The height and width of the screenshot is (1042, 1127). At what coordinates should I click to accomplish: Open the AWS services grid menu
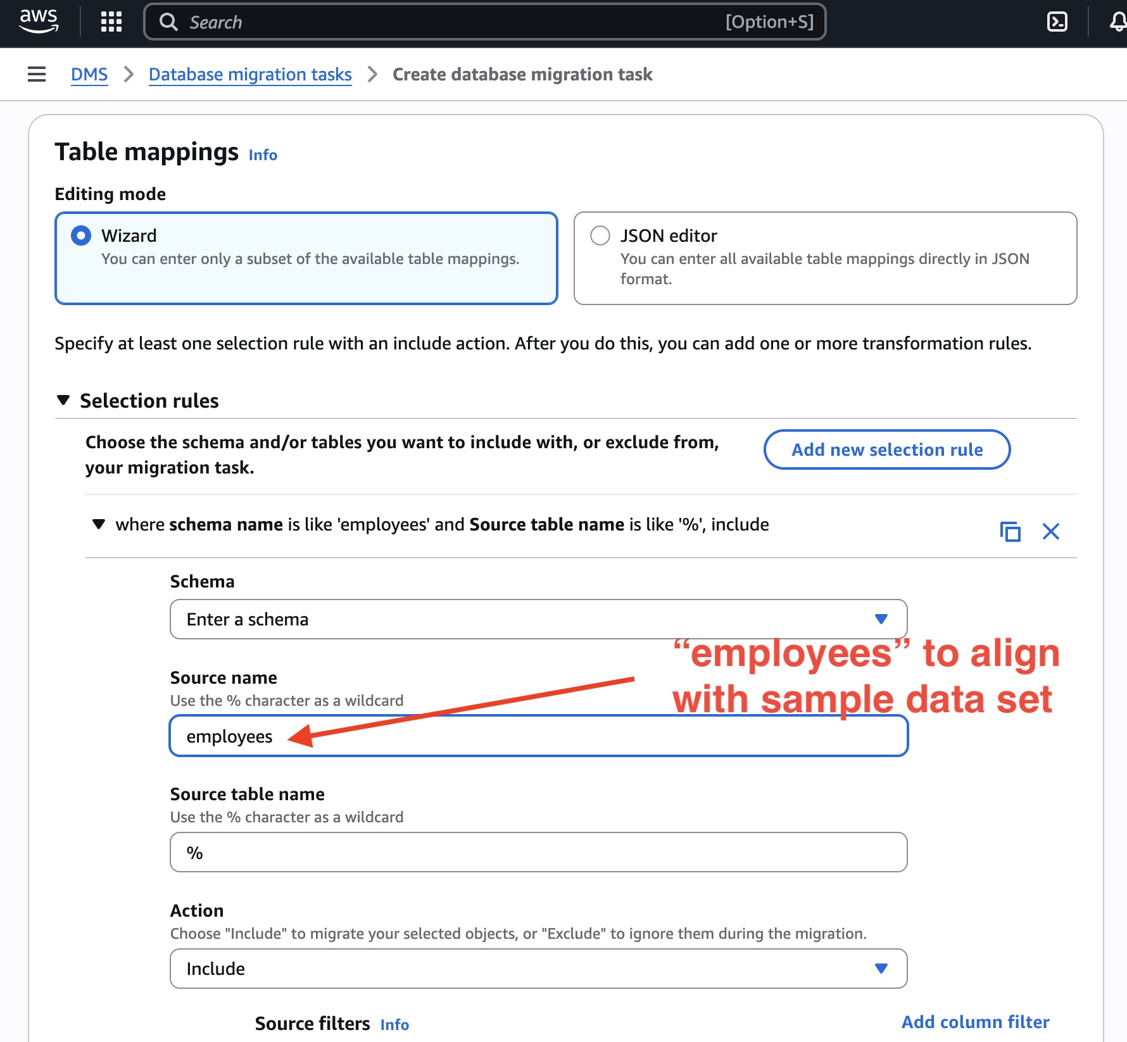[111, 22]
